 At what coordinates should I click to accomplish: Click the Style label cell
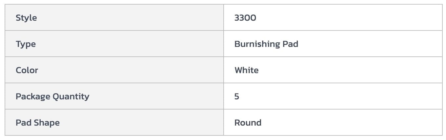(26, 18)
